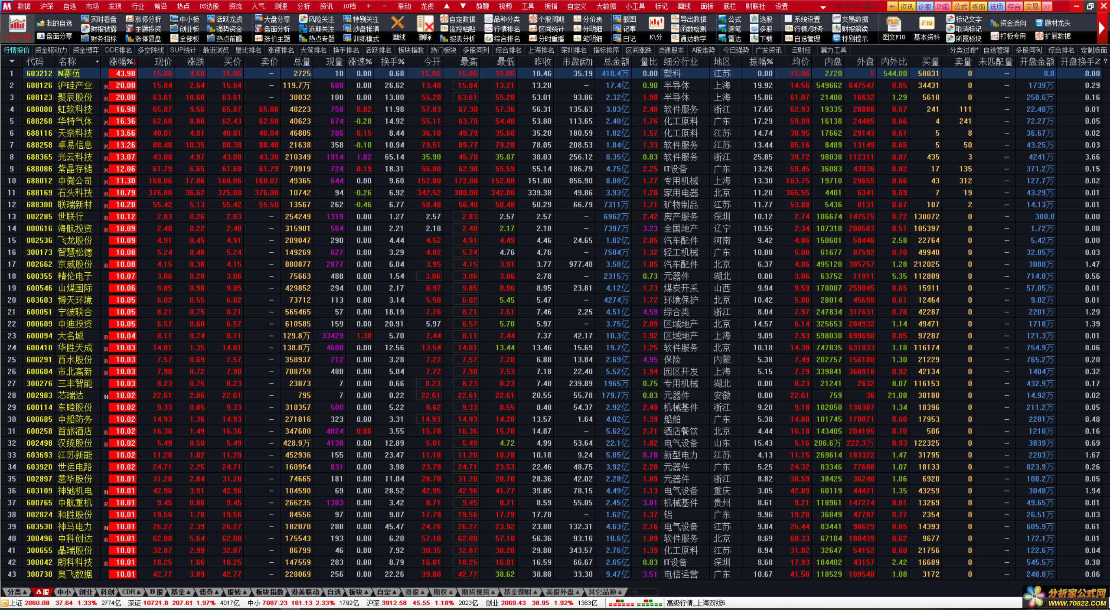Open 系统设置 system settings
This screenshot has width=1110, height=610.
pos(803,19)
